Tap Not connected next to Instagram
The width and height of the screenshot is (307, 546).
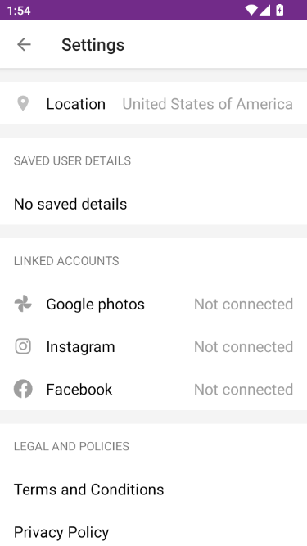[x=243, y=346]
